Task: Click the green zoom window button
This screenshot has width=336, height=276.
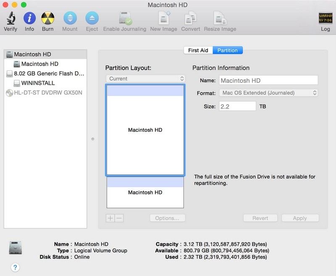Action: pyautogui.click(x=24, y=5)
